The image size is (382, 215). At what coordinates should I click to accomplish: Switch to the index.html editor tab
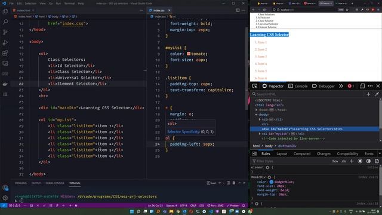24,10
